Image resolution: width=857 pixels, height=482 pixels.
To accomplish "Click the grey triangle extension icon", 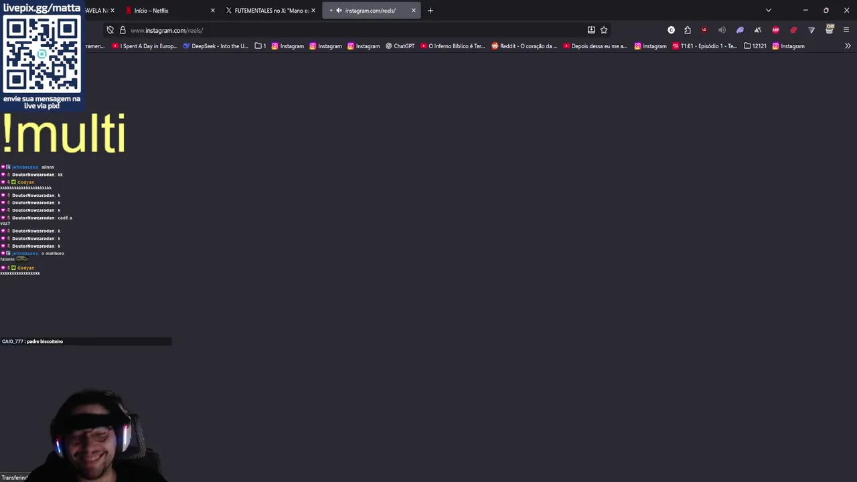I will (x=811, y=30).
